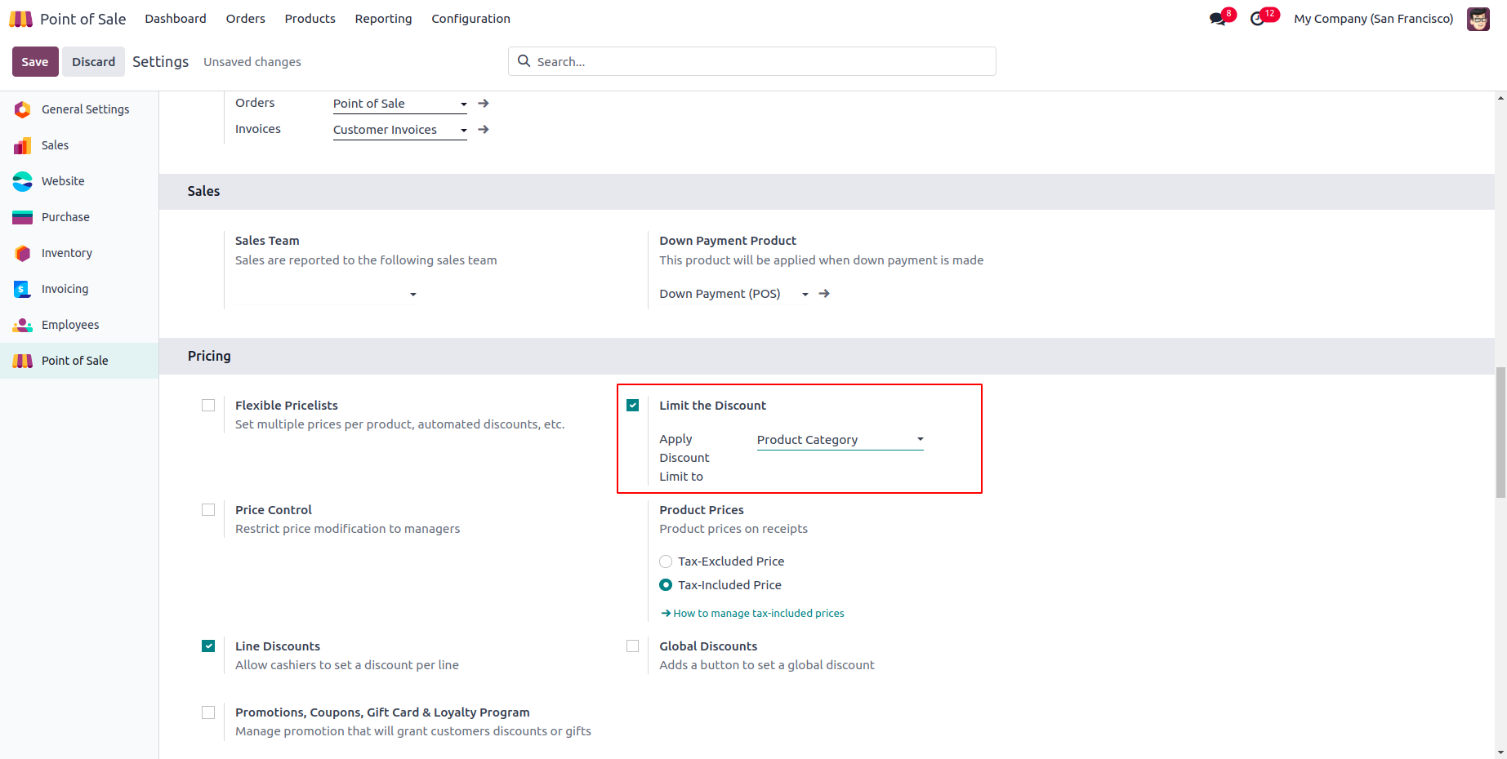This screenshot has height=759, width=1507.
Task: Click the vertical scrollbar thumb
Action: click(x=1500, y=433)
